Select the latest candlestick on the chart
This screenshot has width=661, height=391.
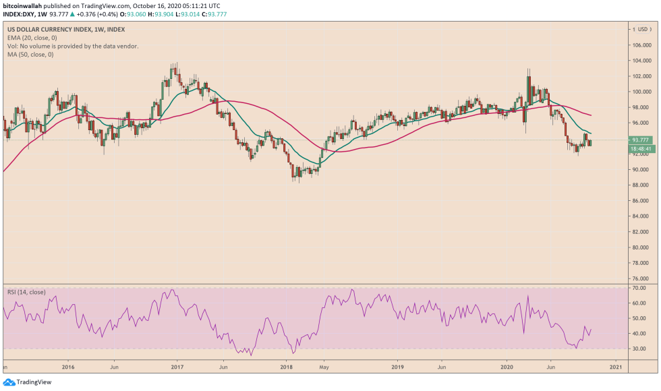point(590,143)
